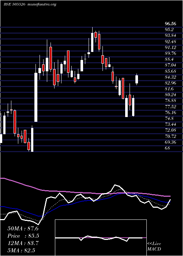Select the 92.48 price axis label
183x256 pixels.
click(171, 42)
